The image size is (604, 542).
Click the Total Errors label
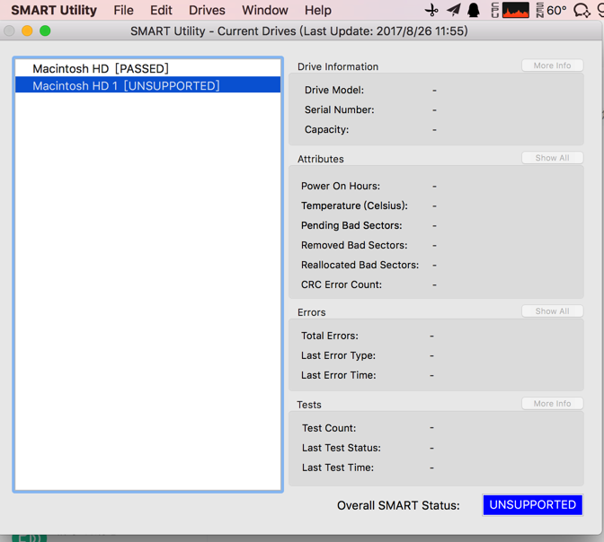pyautogui.click(x=330, y=336)
